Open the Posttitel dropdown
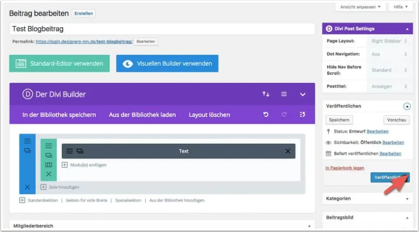Image resolution: width=419 pixels, height=232 pixels. coord(389,87)
